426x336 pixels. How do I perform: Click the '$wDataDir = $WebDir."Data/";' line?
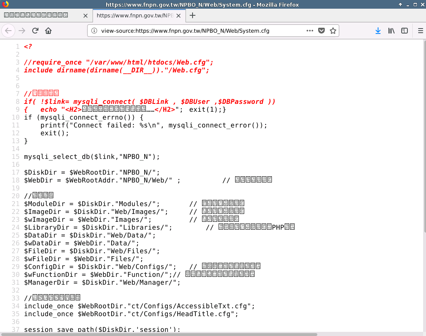(x=81, y=243)
